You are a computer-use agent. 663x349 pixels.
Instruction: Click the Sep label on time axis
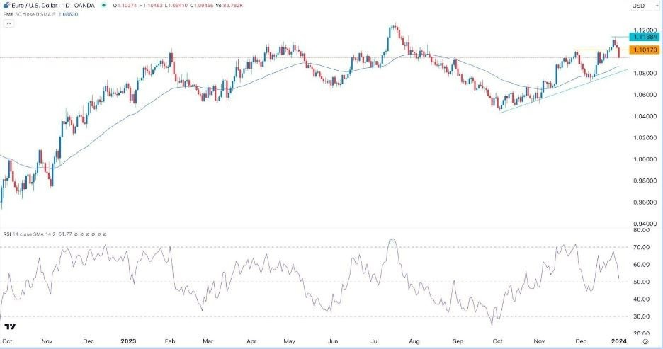(x=458, y=341)
